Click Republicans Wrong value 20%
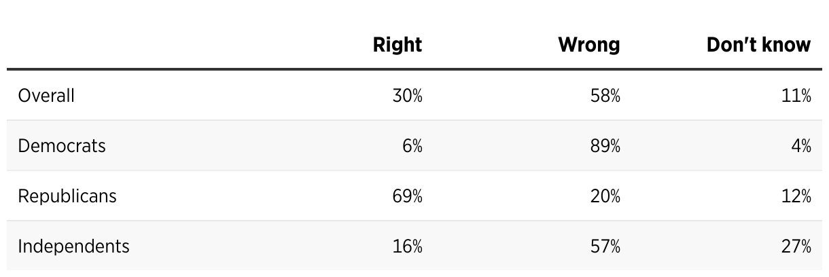Viewport: 829px width, 277px height. (605, 196)
